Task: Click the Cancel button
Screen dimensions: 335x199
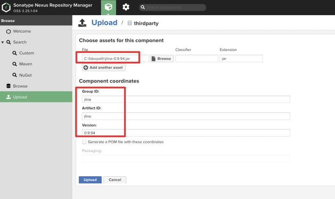Action: [115, 180]
